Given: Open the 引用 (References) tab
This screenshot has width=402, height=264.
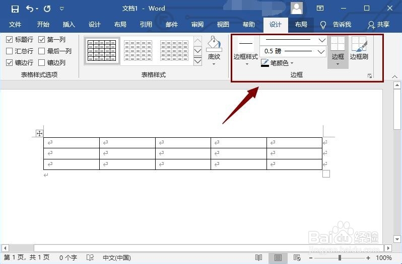Looking at the screenshot, I should [146, 25].
